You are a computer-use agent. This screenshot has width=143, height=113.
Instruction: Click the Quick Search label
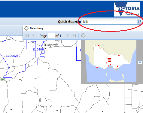coord(69,22)
